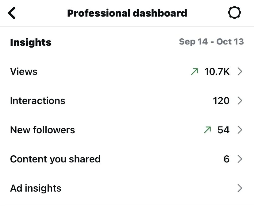
Task: Open the settings gear icon
Action: (234, 13)
